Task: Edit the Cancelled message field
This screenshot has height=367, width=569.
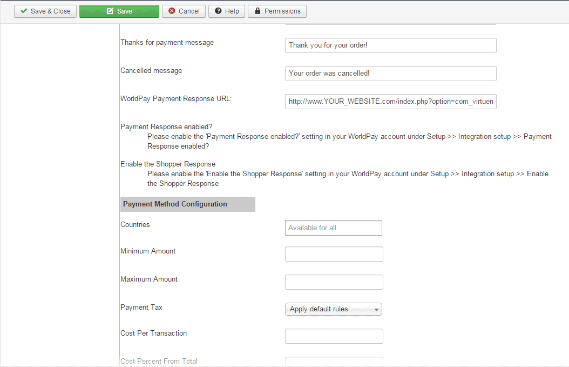Action: 390,74
